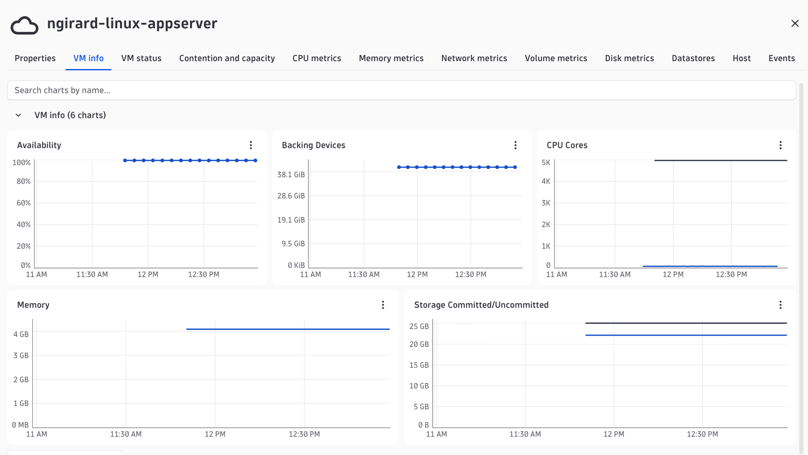
Task: Go to Contention and capacity tab
Action: [227, 58]
